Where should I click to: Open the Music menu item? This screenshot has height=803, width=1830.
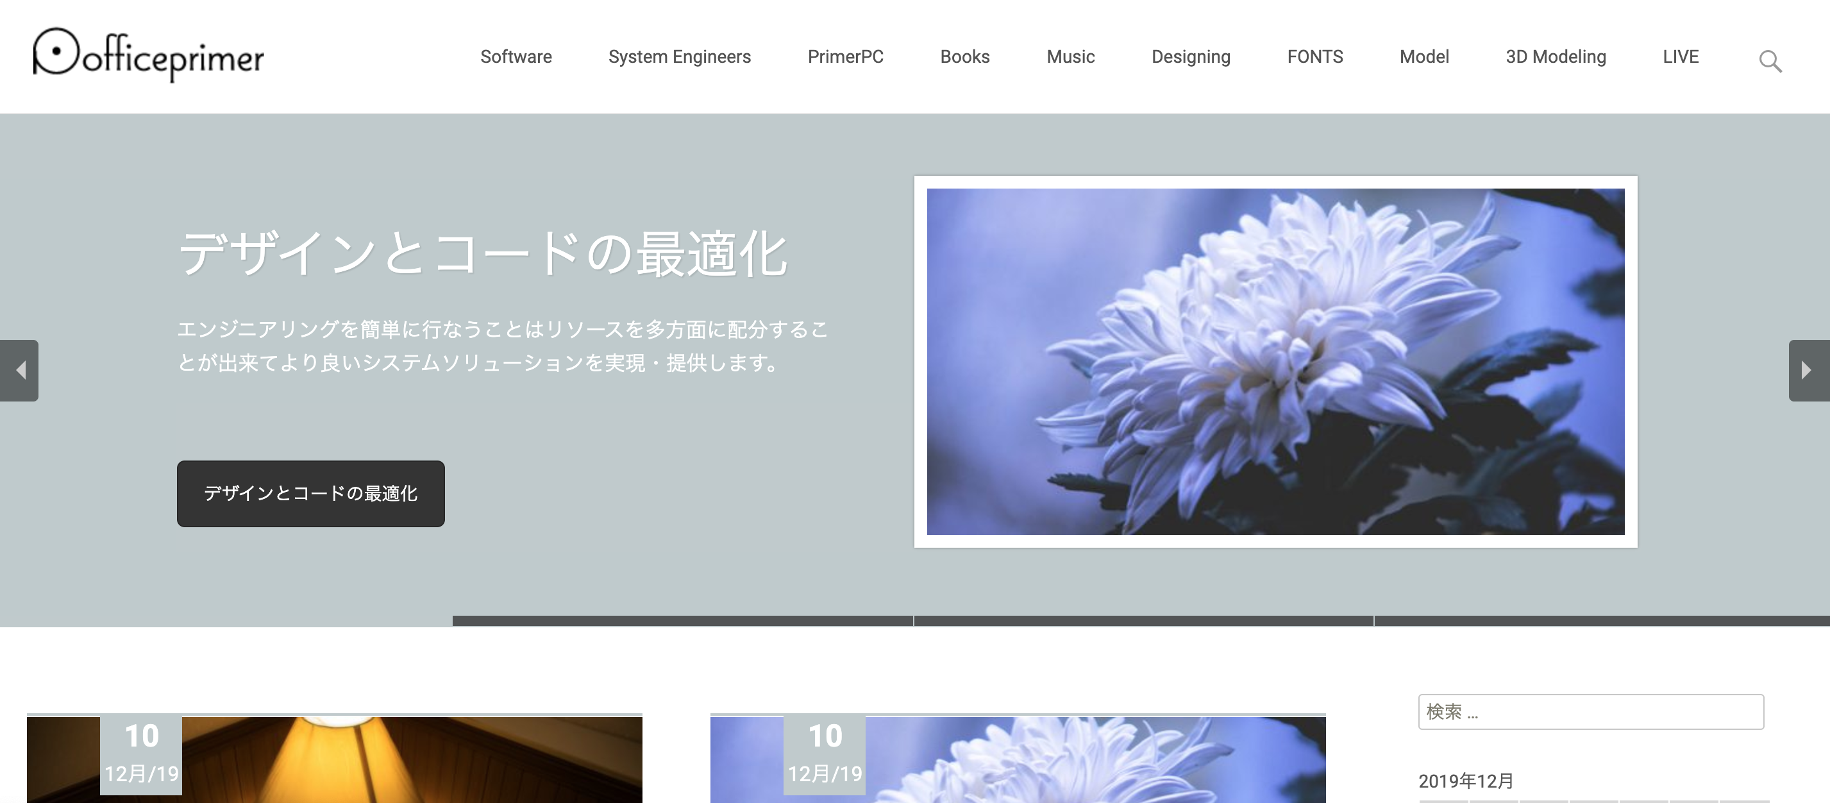tap(1071, 57)
